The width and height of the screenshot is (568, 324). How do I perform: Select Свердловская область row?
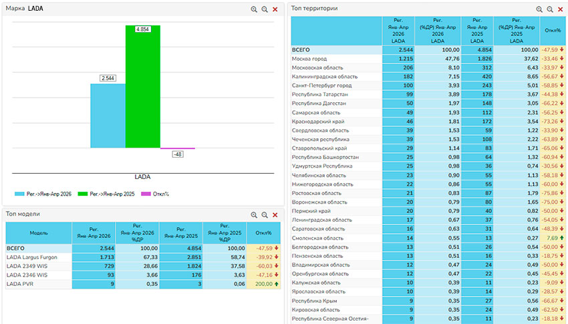pos(428,130)
